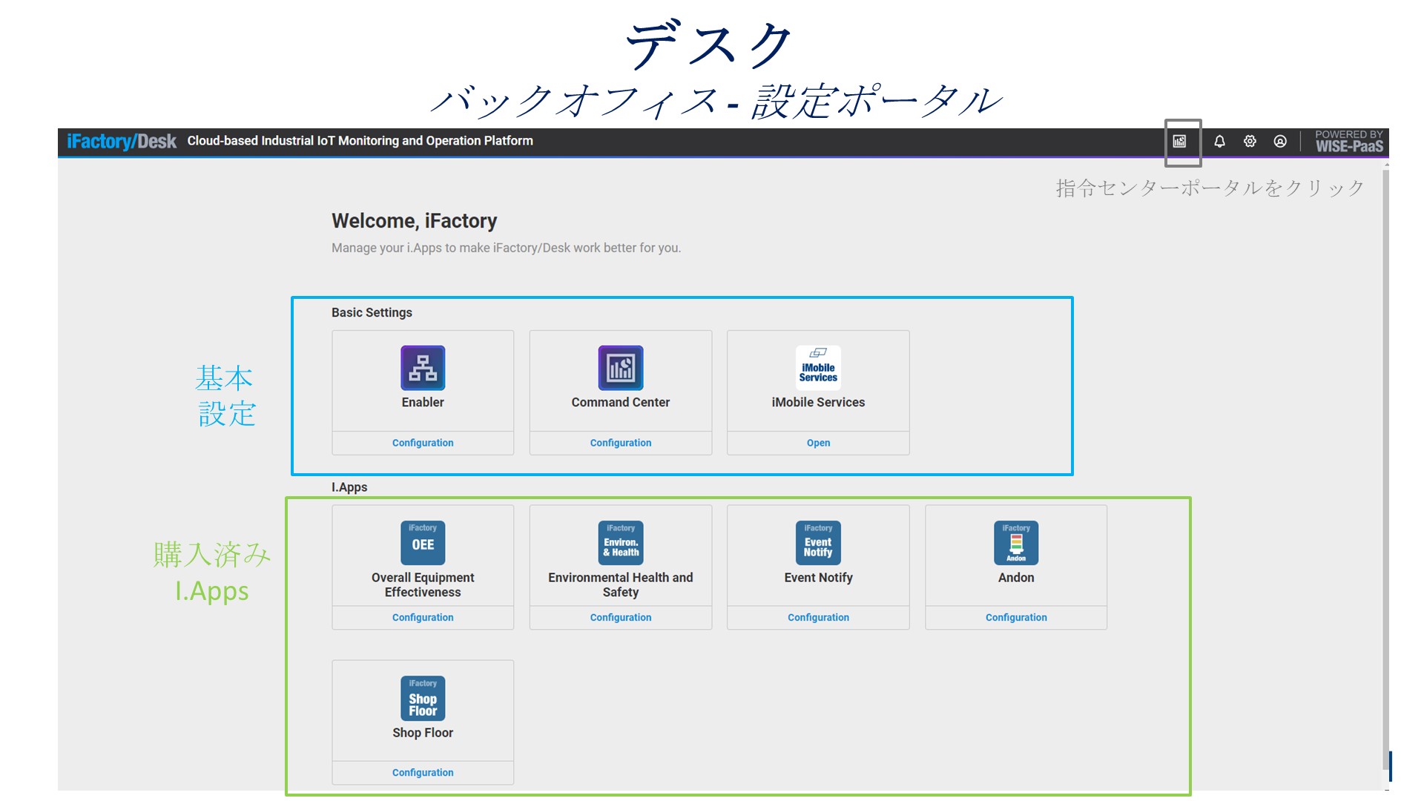Select "Overall Equipment Effectiveness" title text
1424x801 pixels.
point(423,584)
